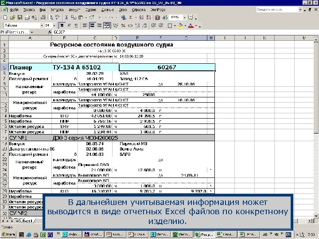Open the font color palette arrow
This screenshot has height=239, width=319.
(x=196, y=26)
